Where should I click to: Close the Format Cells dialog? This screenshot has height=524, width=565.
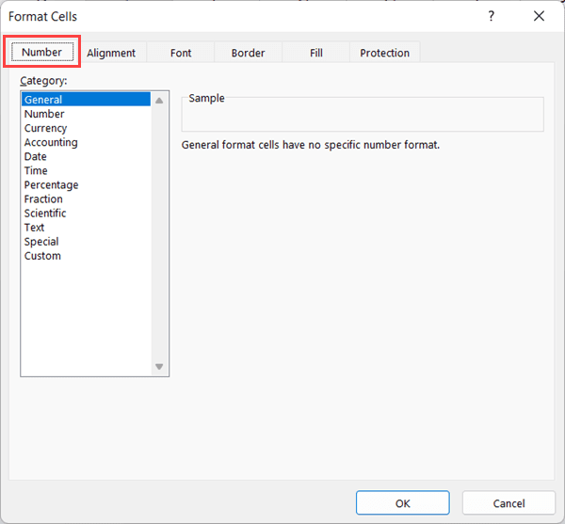pos(539,16)
